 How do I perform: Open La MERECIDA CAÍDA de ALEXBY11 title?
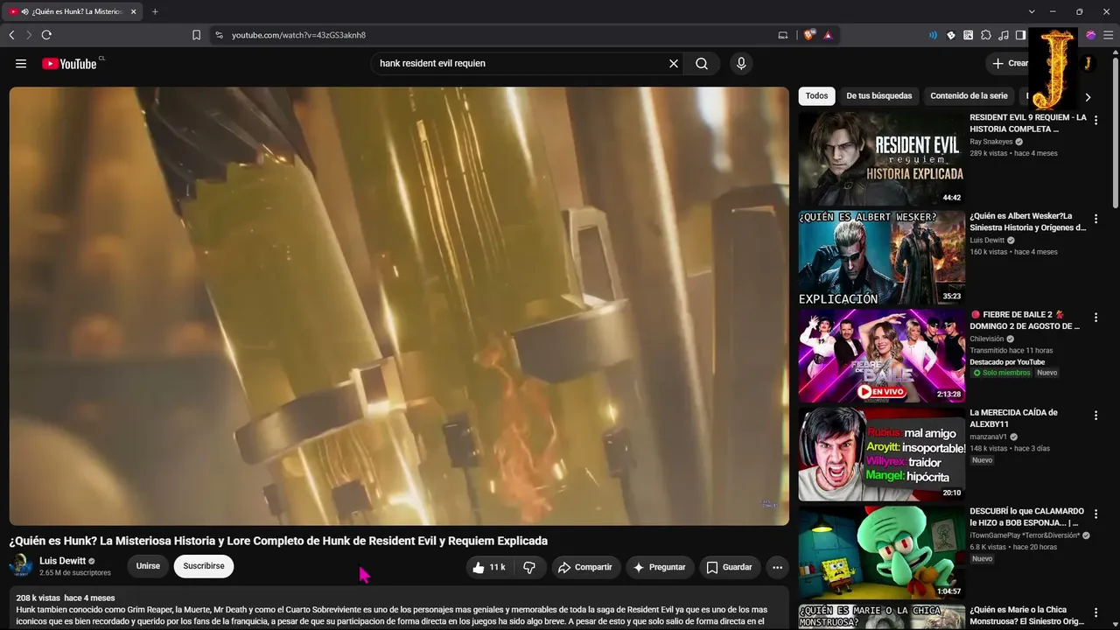pyautogui.click(x=1013, y=418)
